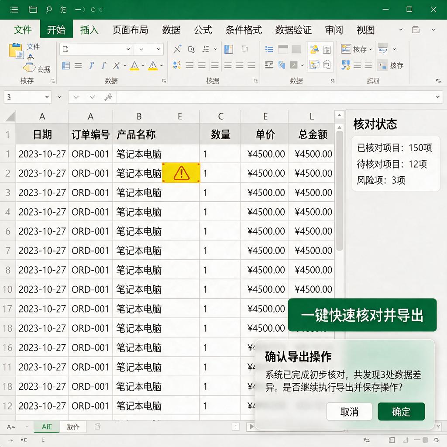
Task: Click 笔记本电脑 cell in row 10
Action: 156,289
